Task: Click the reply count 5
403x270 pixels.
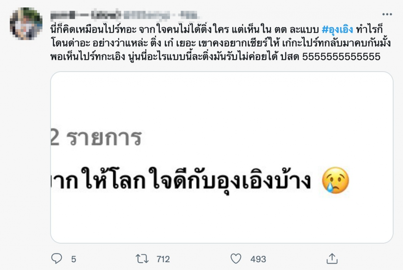Action: point(74,259)
